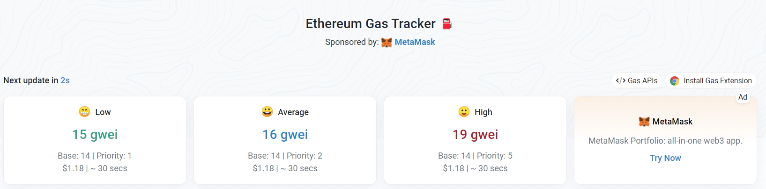Click the MetaMask fox sponsor icon

click(387, 43)
